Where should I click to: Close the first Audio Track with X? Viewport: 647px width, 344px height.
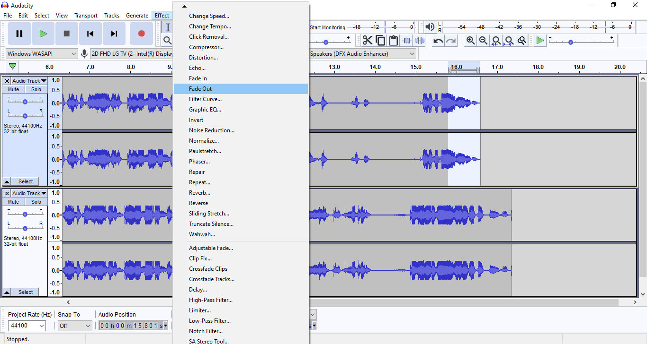click(x=7, y=81)
